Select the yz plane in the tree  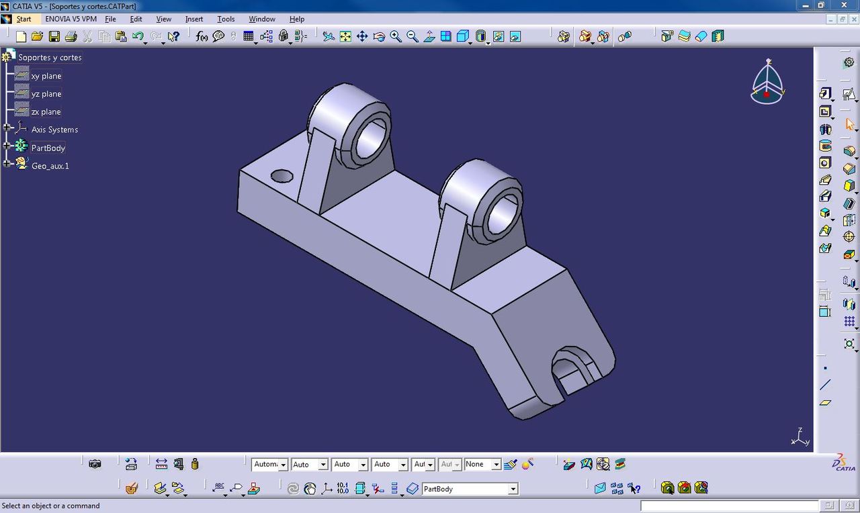click(46, 94)
